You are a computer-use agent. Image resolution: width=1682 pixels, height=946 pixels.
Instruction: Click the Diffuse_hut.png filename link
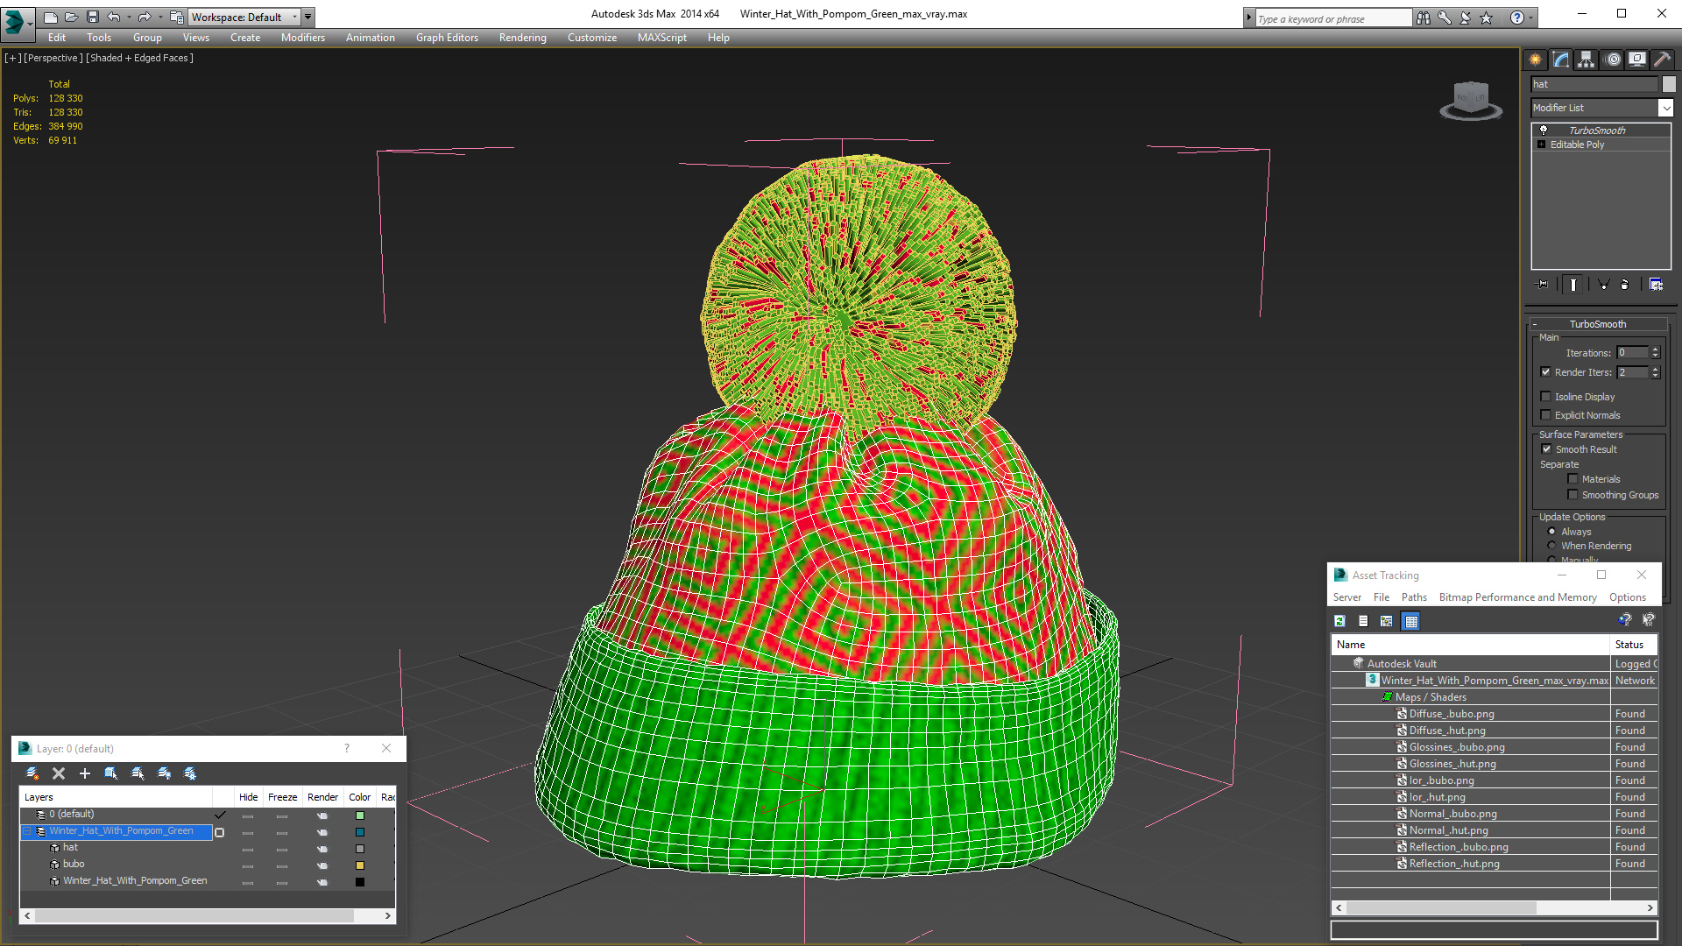[x=1444, y=729]
